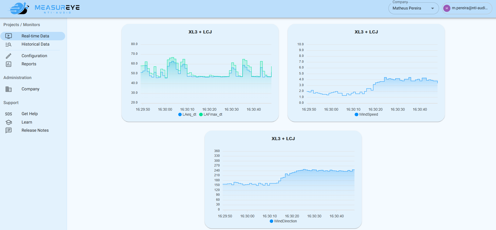Viewport: 496px width, 230px height.
Task: Open the Release Notes link
Action: point(35,130)
